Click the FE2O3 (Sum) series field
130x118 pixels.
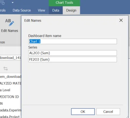point(72,59)
